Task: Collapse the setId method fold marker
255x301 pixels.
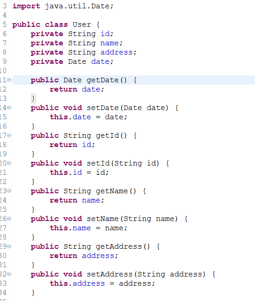Action: click(9, 163)
